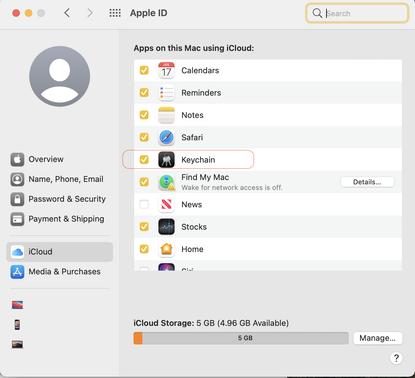Viewport: 415px width, 378px height.
Task: Uncheck the Reminders checkbox
Action: pyautogui.click(x=144, y=93)
